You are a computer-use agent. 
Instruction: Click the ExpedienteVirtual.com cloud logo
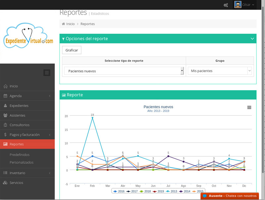(28, 36)
